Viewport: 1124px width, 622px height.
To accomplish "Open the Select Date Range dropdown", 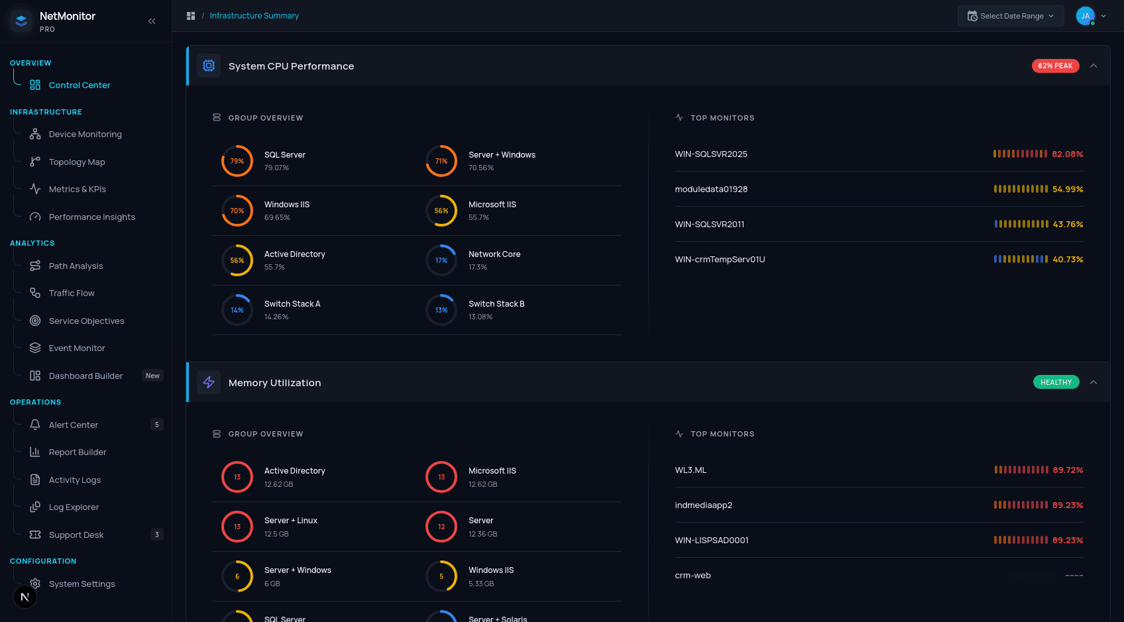I will click(x=1010, y=16).
